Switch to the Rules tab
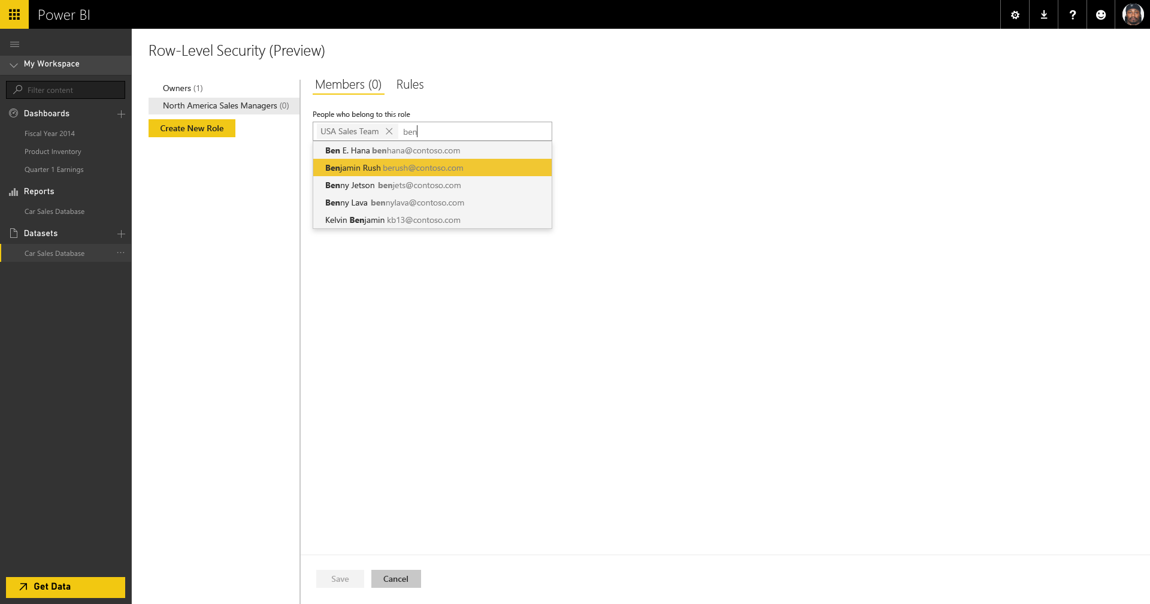Image resolution: width=1150 pixels, height=604 pixels. tap(410, 84)
